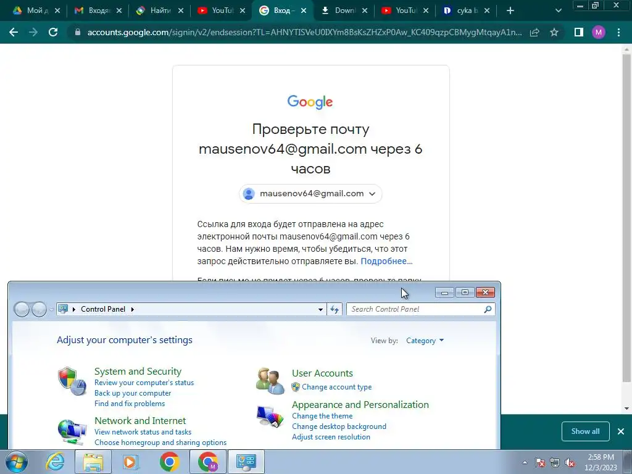
Task: Launch Internet Explorer from taskbar
Action: (x=55, y=462)
